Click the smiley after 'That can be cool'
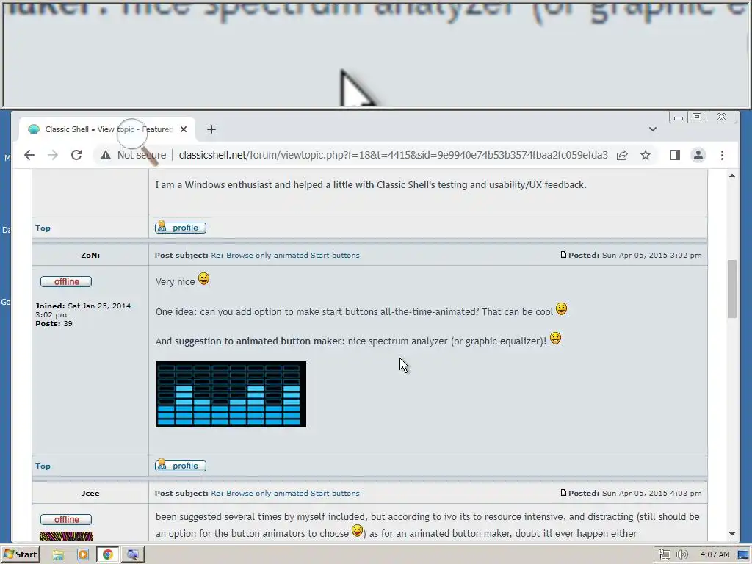The image size is (752, 564). click(562, 309)
